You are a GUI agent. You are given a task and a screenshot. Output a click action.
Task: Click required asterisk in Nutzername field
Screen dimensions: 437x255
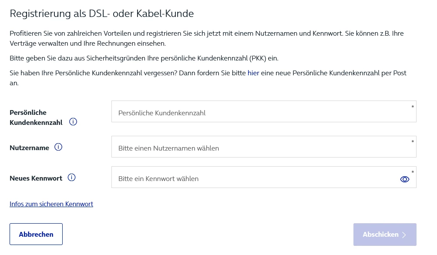click(413, 142)
